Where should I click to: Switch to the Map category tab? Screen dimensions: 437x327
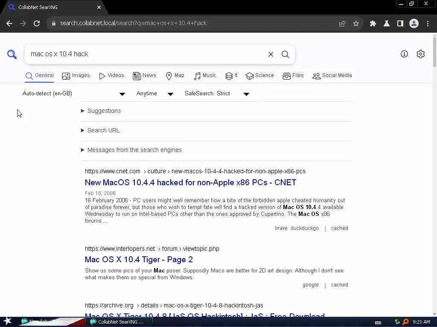tap(175, 76)
